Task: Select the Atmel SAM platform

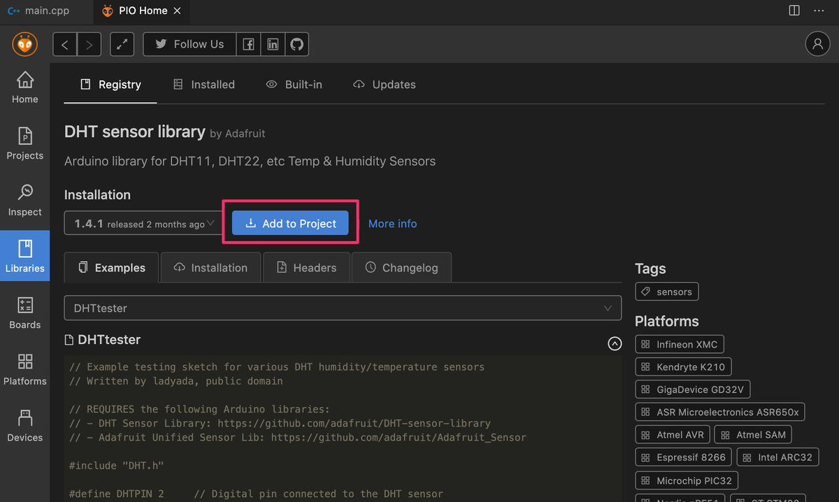Action: (x=754, y=435)
